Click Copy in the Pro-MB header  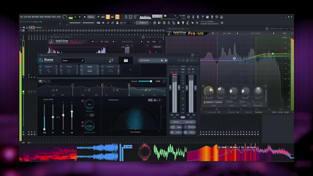229,33
